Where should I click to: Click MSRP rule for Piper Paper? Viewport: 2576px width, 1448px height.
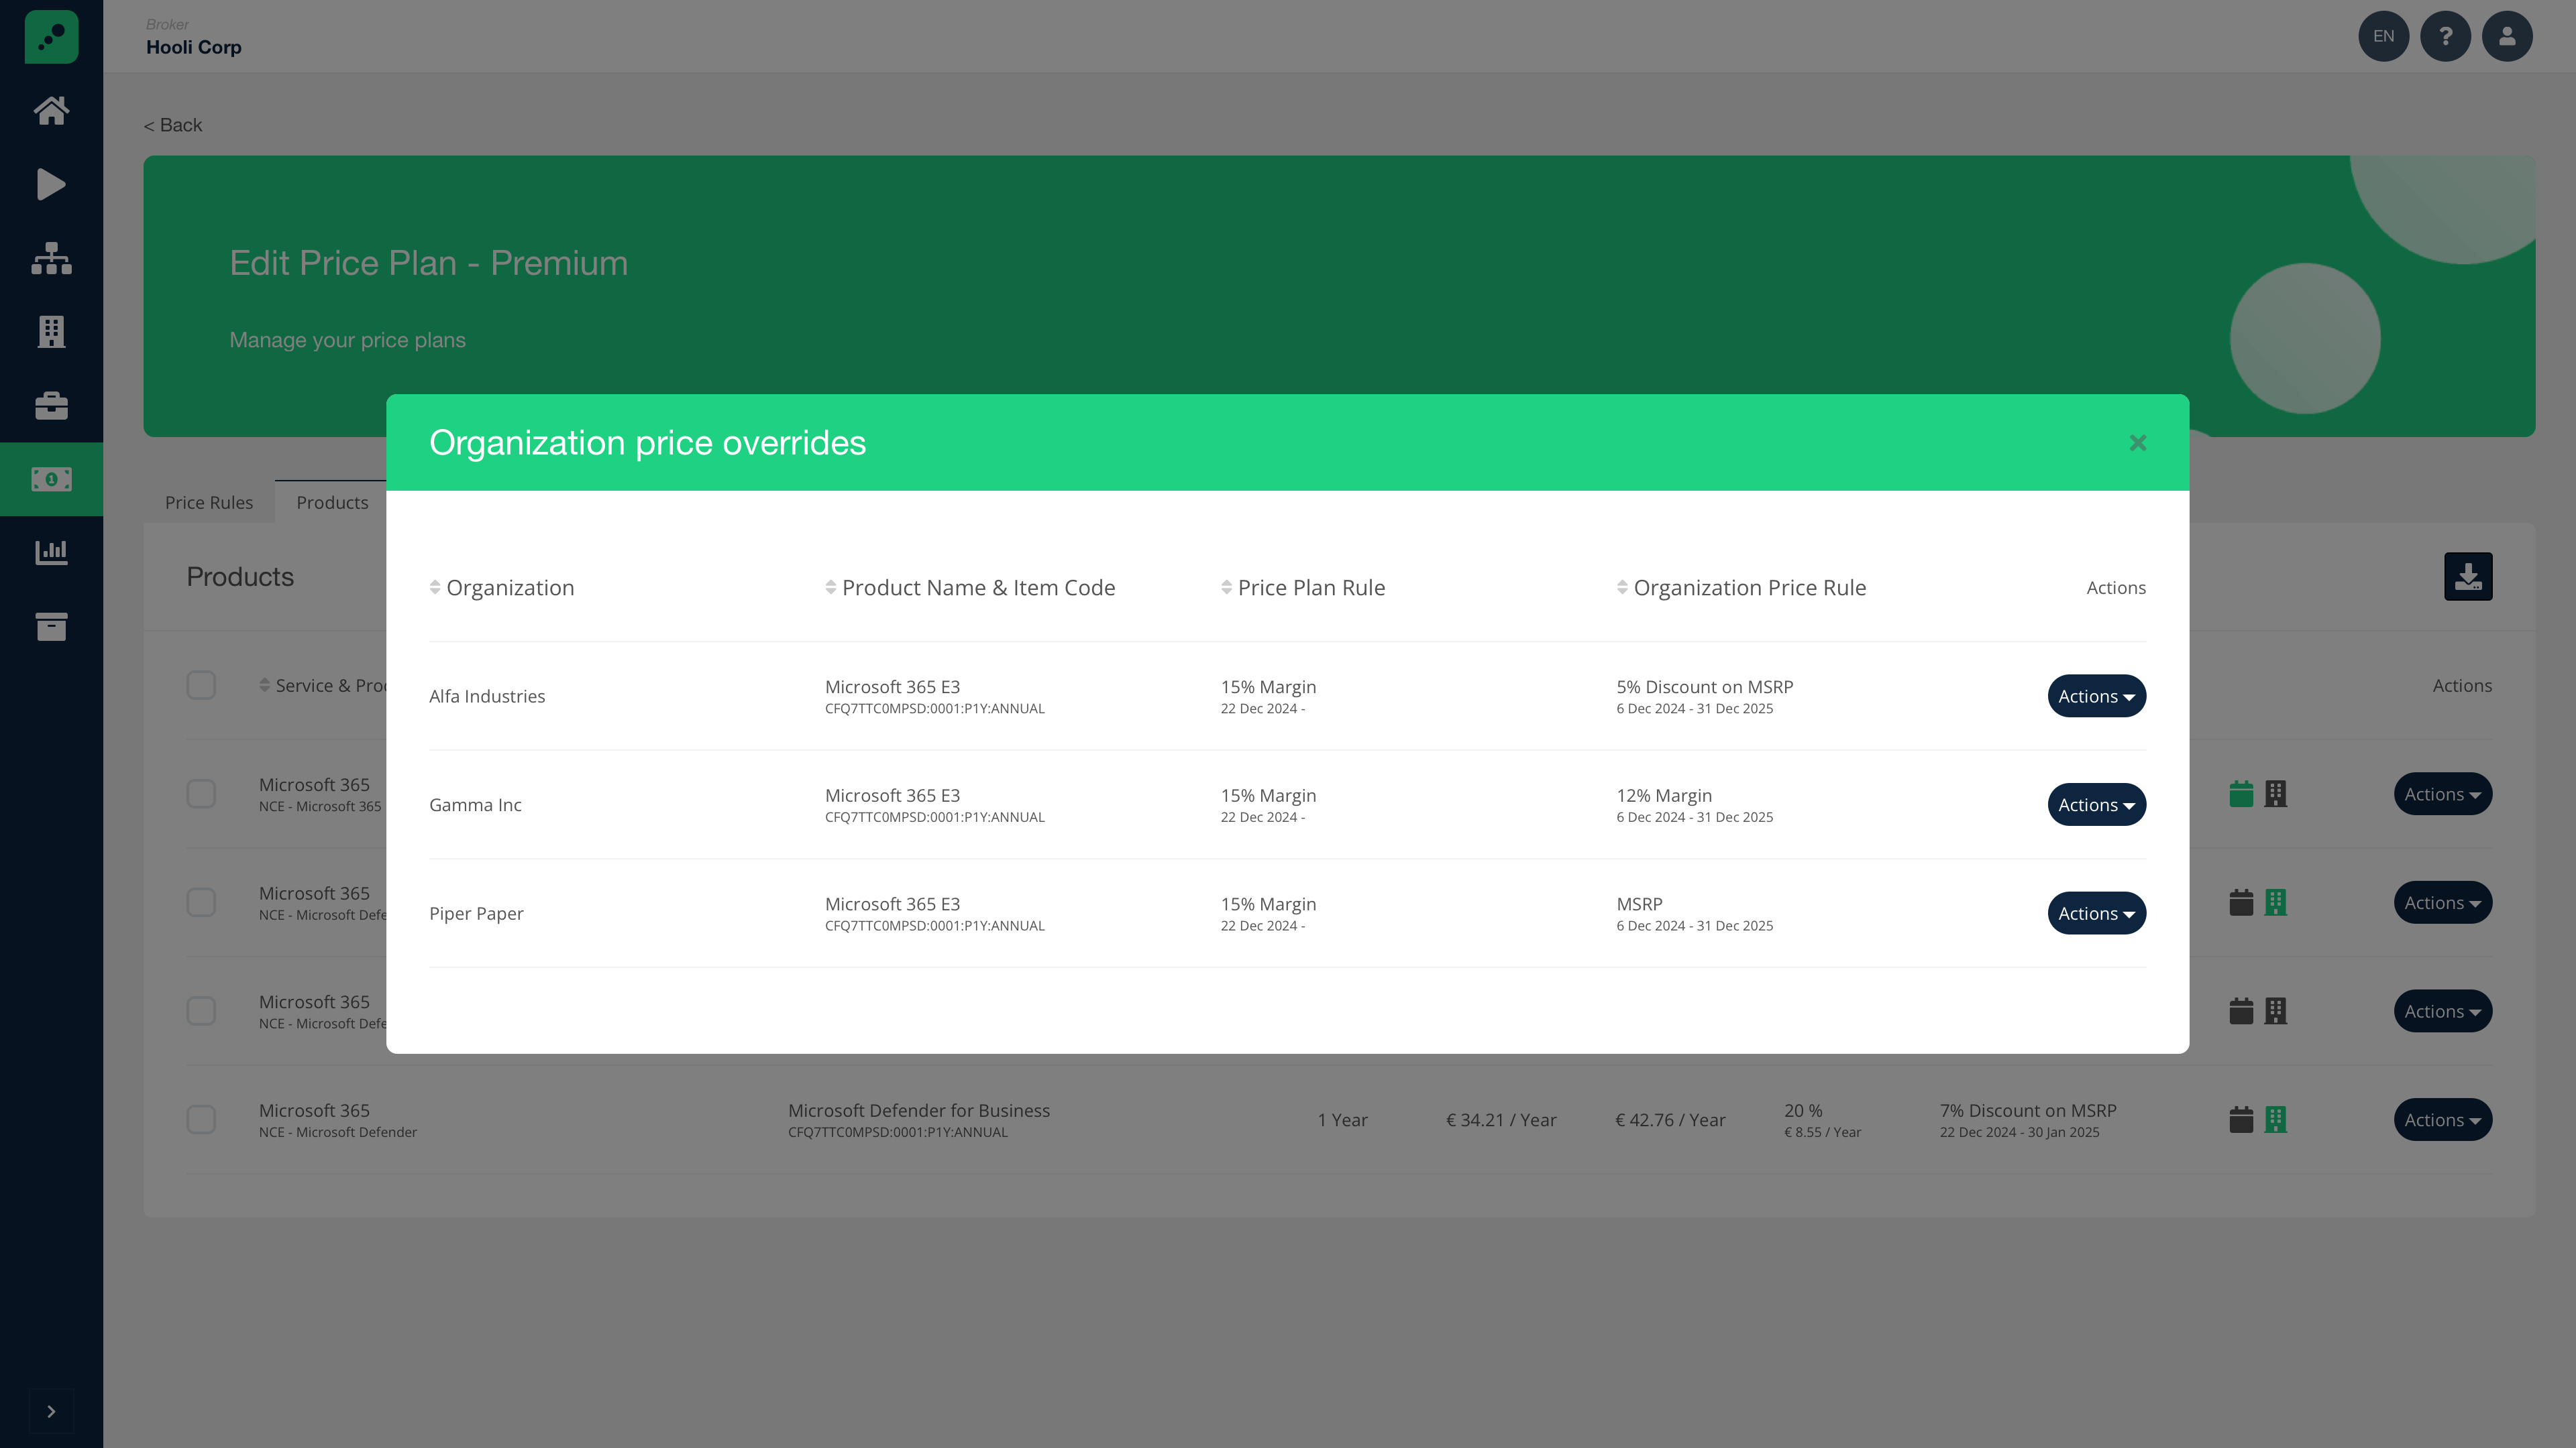(x=1639, y=904)
